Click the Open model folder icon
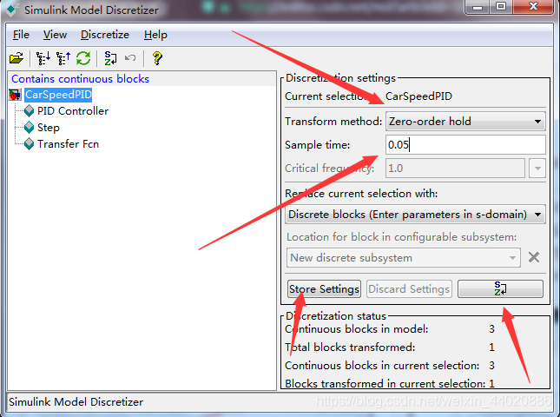560x417 pixels. coord(16,58)
